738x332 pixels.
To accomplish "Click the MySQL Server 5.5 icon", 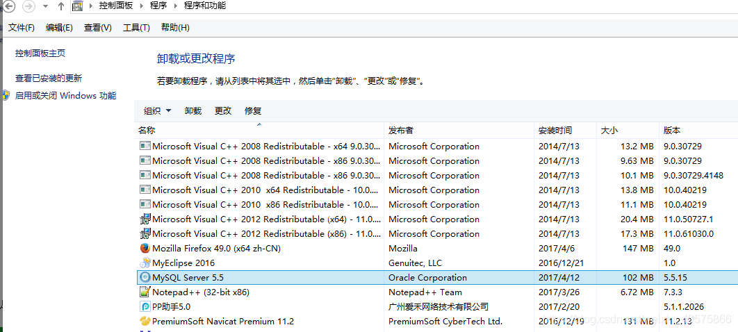I will (145, 277).
